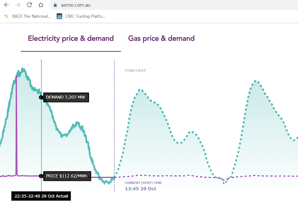The image size is (298, 202).
Task: Switch to Gas price & demand tab
Action: pyautogui.click(x=161, y=38)
